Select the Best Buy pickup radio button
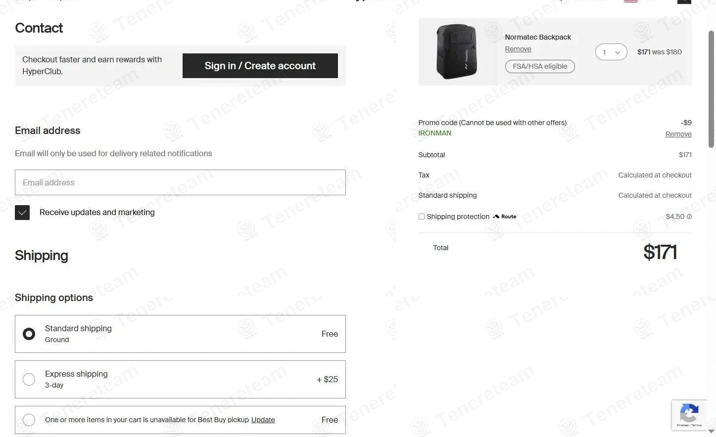716x437 pixels. [29, 420]
